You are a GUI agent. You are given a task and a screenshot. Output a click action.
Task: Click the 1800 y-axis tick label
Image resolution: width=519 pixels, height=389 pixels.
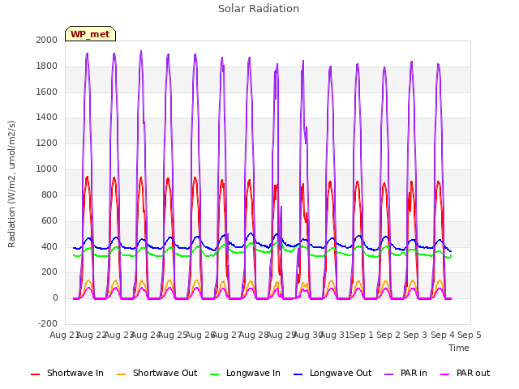pos(47,66)
